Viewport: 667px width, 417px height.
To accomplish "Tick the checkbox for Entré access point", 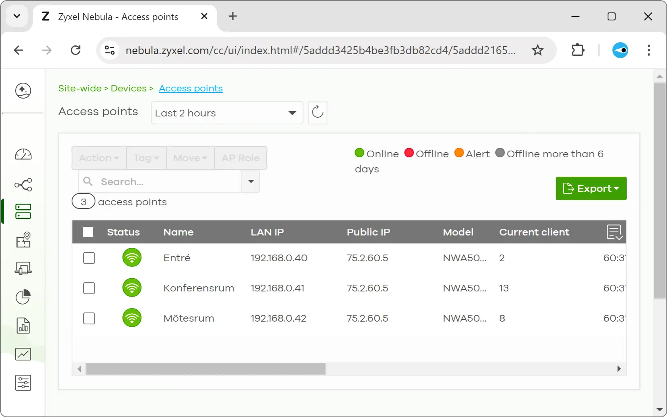I will click(x=89, y=258).
